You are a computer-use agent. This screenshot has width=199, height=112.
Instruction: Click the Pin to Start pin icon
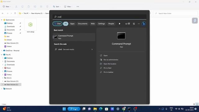click(101, 68)
